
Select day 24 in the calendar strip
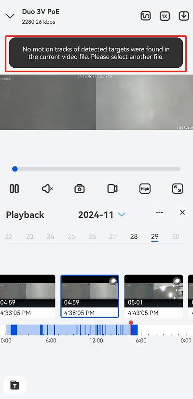[51, 237]
